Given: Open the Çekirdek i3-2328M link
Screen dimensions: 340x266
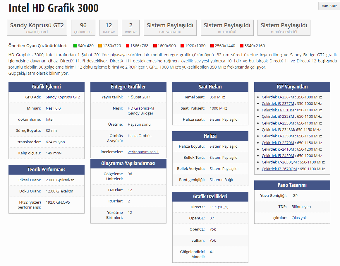Looking at the screenshot, I should (278, 116).
